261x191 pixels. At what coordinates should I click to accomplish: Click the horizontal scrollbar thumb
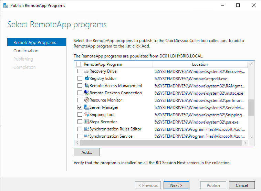[x=161, y=142]
